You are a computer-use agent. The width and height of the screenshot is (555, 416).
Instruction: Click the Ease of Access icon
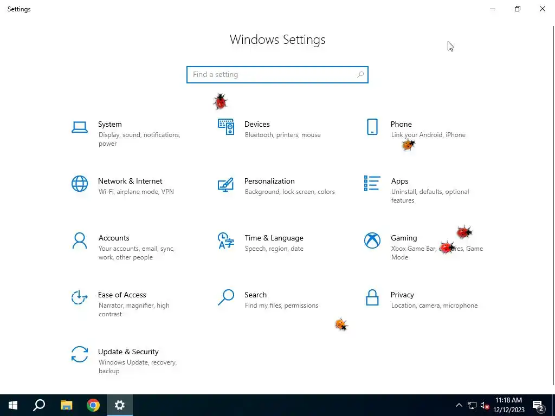click(80, 297)
